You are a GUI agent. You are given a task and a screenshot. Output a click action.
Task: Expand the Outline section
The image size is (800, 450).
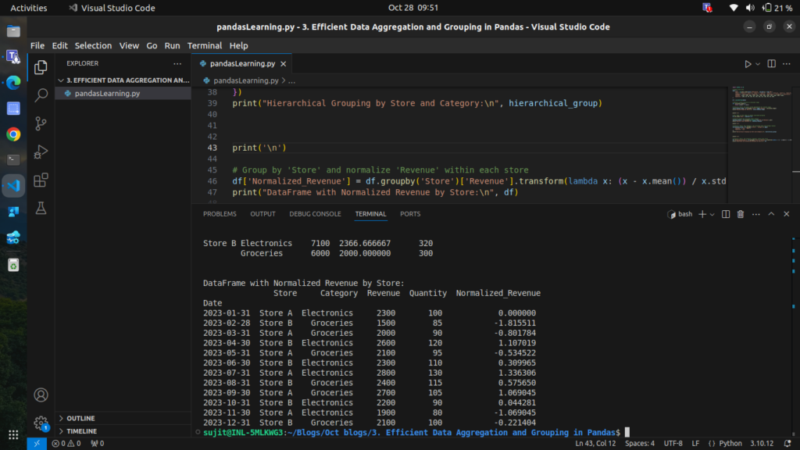point(80,419)
